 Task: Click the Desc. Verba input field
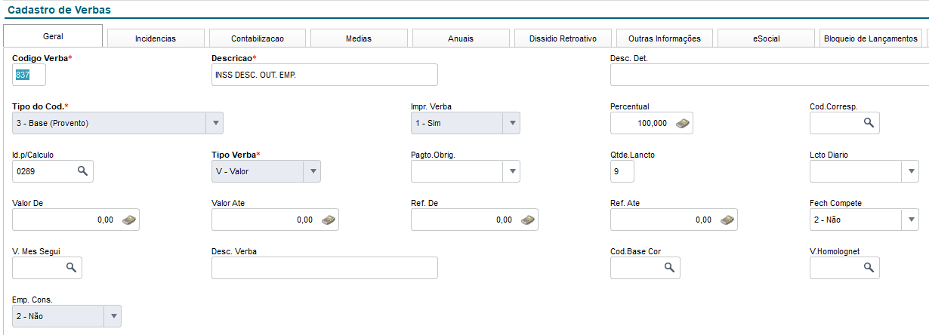[325, 268]
